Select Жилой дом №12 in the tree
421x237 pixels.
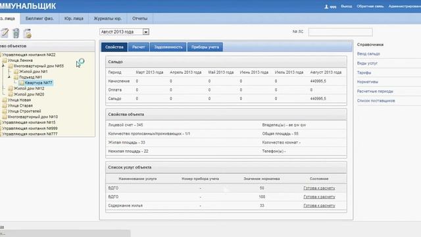pos(29,88)
